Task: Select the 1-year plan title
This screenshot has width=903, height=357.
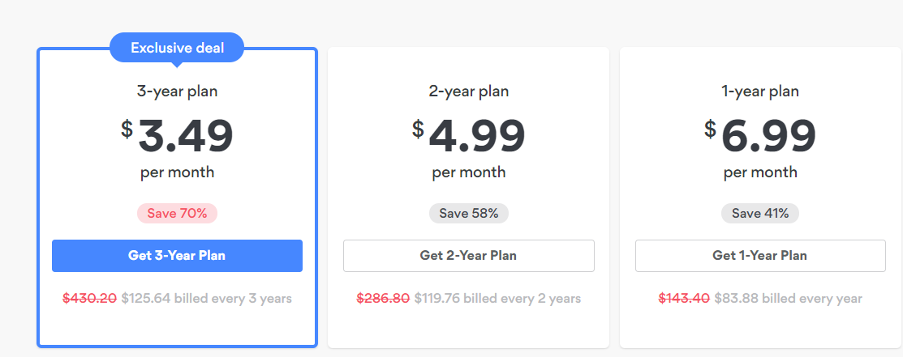Action: pyautogui.click(x=760, y=91)
